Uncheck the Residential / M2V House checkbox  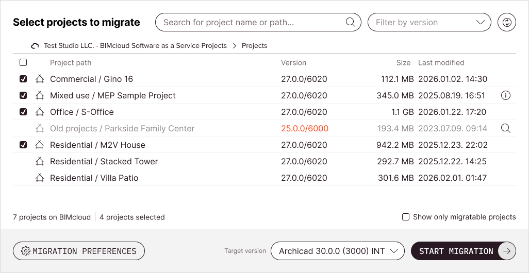23,145
